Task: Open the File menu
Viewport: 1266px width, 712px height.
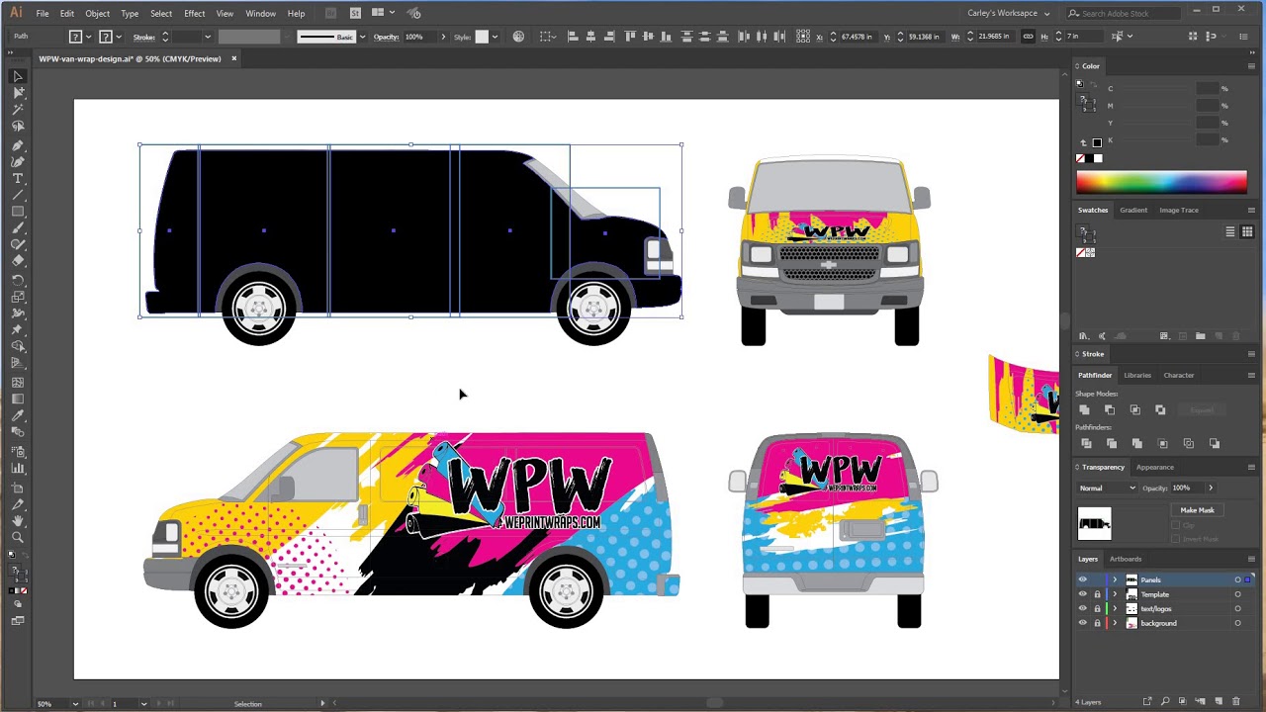Action: click(x=43, y=13)
